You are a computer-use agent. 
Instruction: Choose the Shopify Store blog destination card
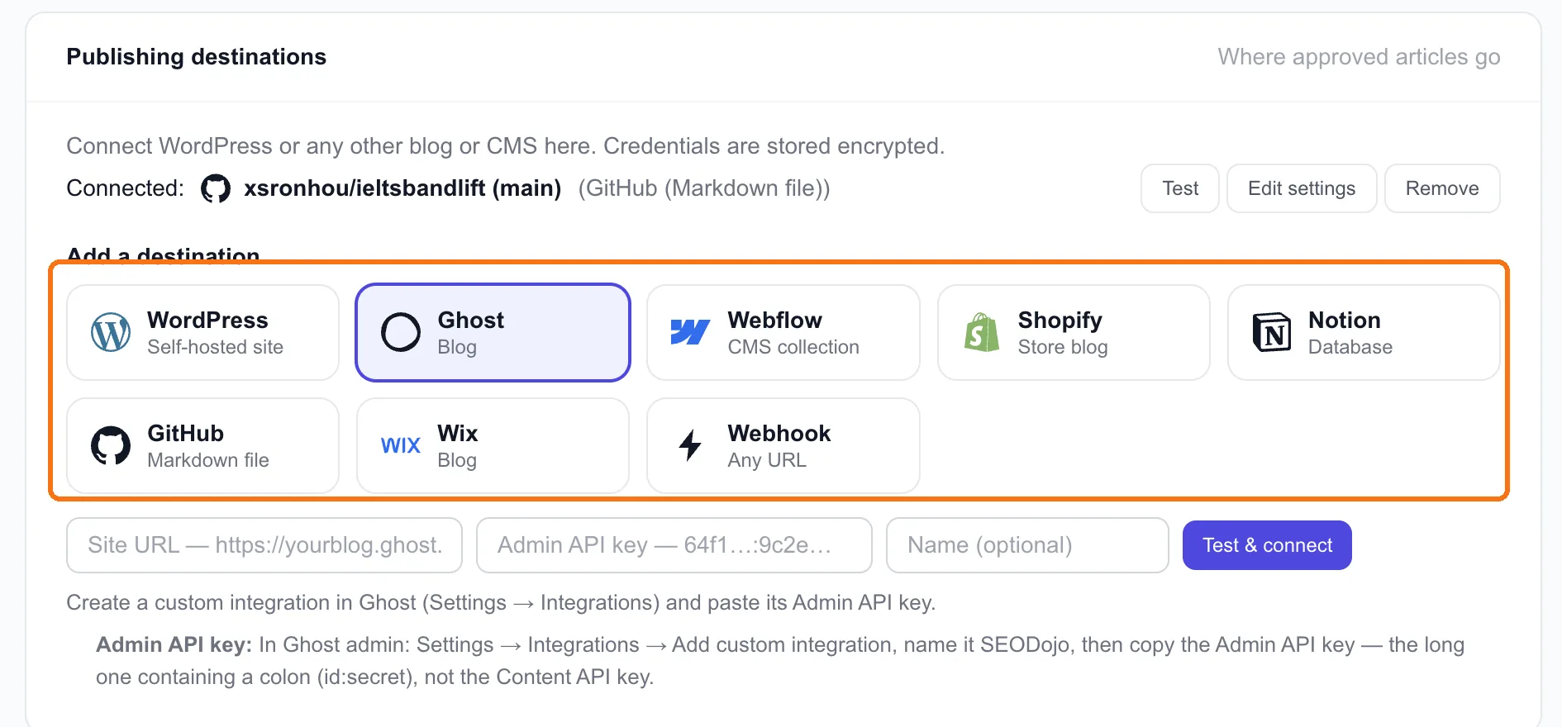click(x=1074, y=333)
